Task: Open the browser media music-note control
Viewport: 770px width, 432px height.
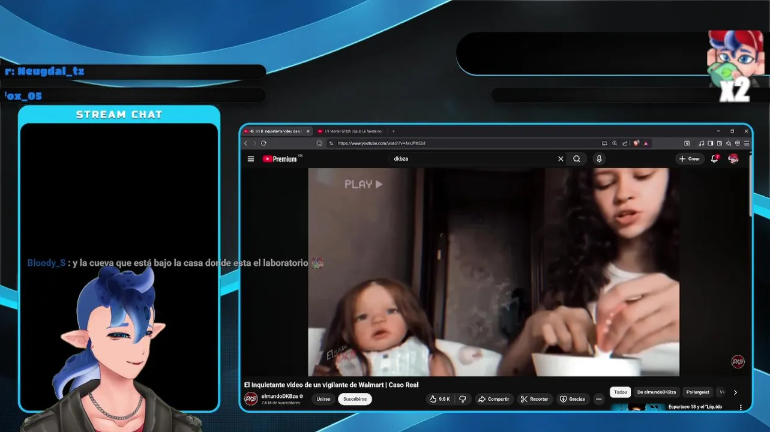Action: 702,143
